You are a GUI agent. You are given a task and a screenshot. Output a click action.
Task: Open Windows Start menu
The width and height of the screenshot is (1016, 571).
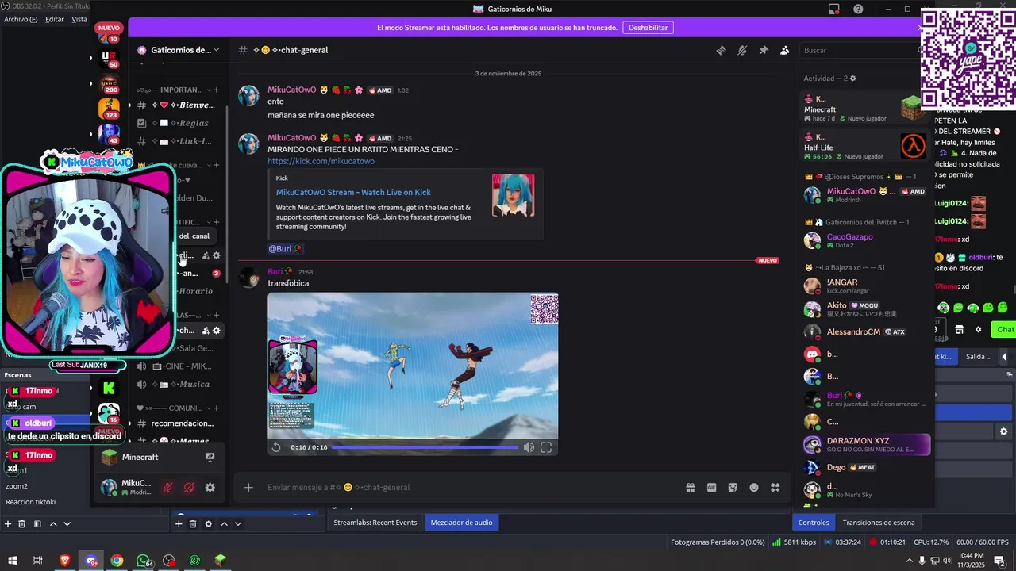[x=12, y=561]
